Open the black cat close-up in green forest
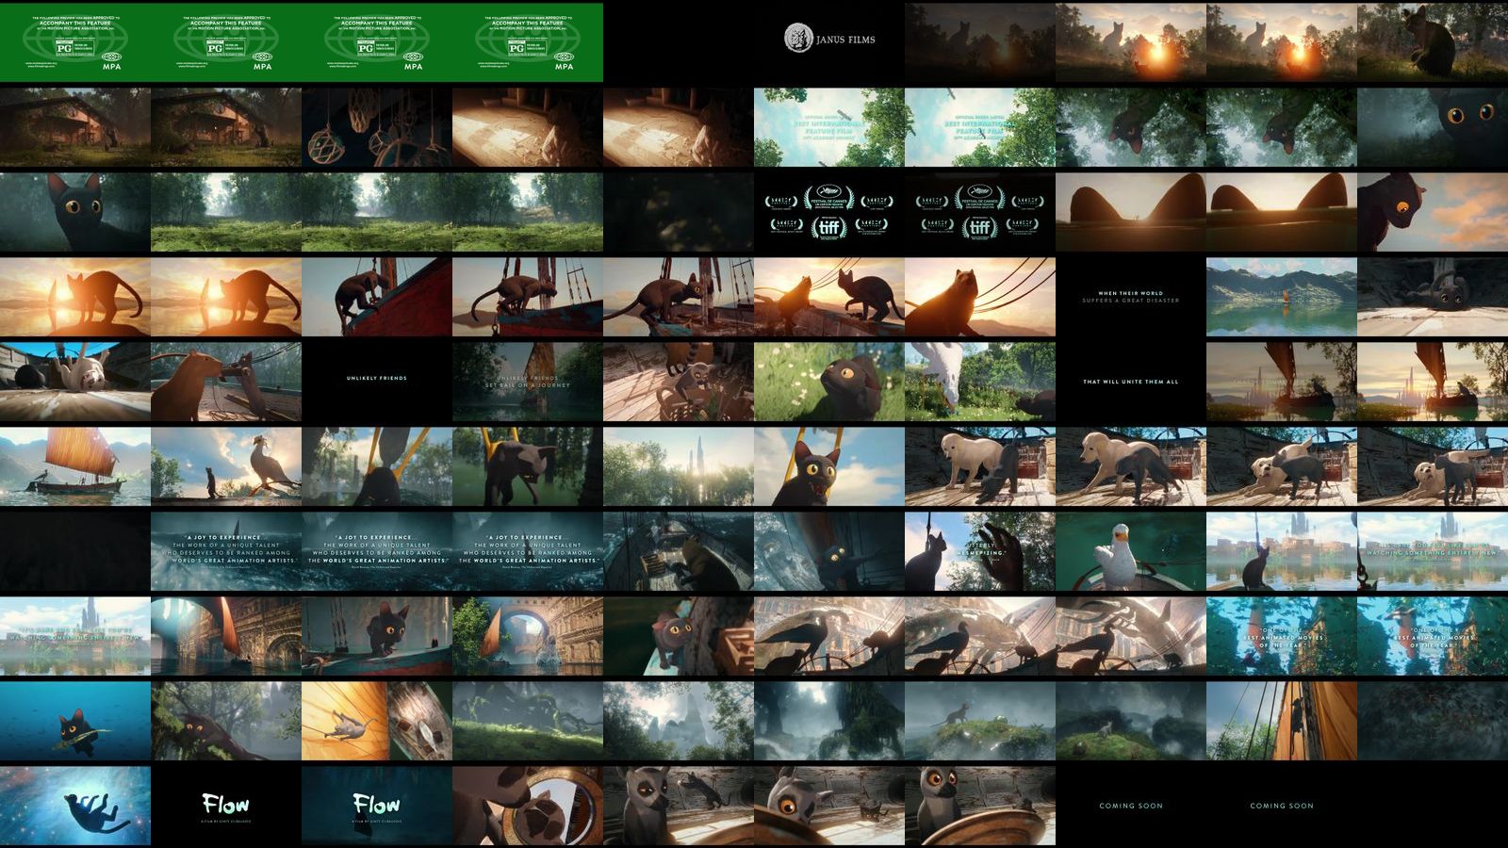This screenshot has width=1508, height=848. (75, 212)
